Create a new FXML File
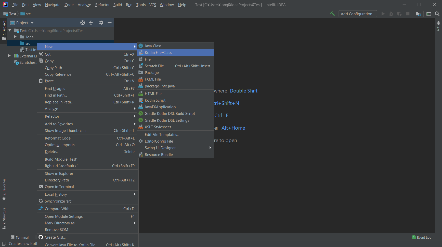442x247 pixels. click(175, 79)
